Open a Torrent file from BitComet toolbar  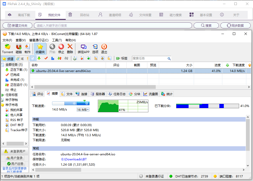[7, 49]
